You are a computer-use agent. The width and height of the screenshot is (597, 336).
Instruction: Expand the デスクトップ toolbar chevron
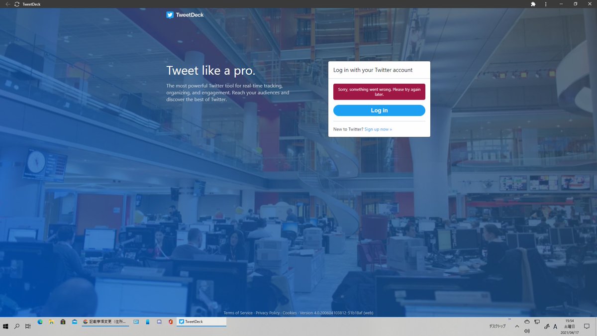pyautogui.click(x=509, y=319)
